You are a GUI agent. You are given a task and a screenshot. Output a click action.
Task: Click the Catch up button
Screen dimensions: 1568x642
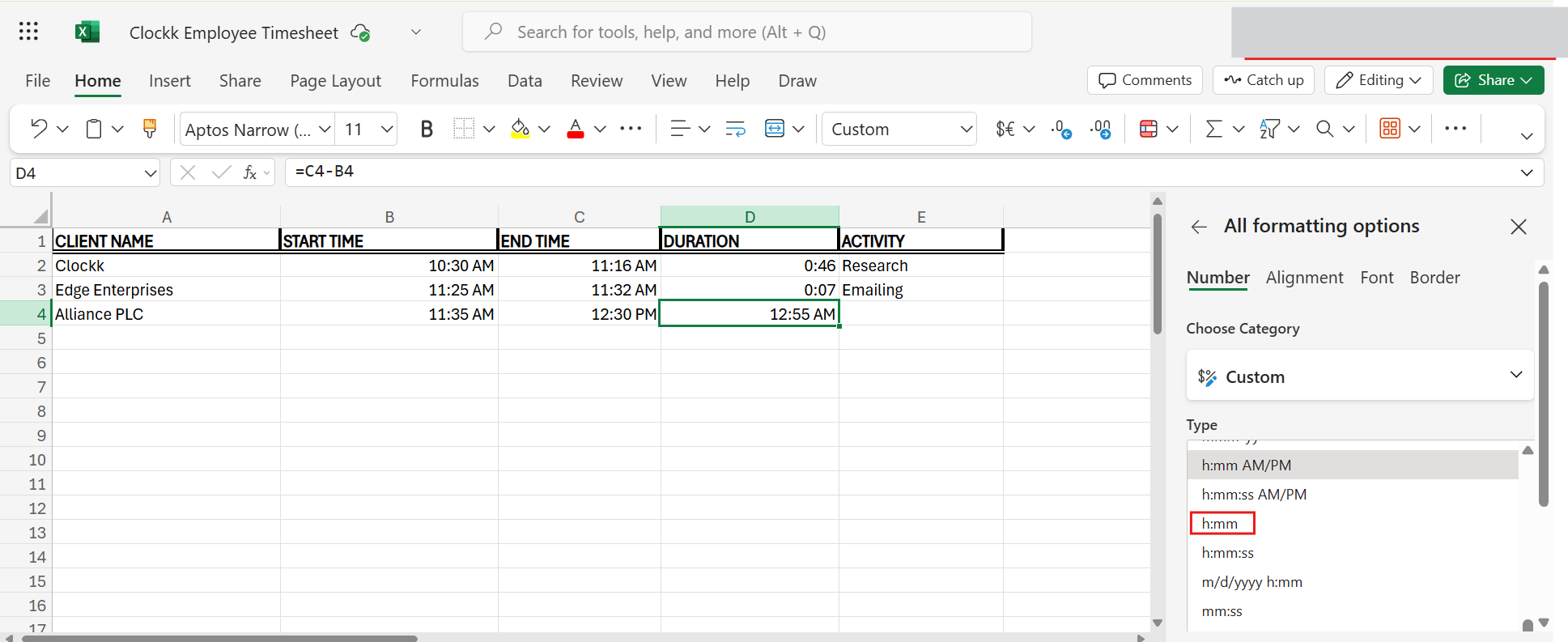tap(1264, 80)
